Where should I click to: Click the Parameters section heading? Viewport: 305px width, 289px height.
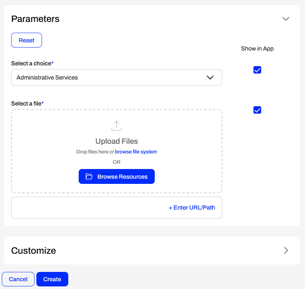pos(35,19)
